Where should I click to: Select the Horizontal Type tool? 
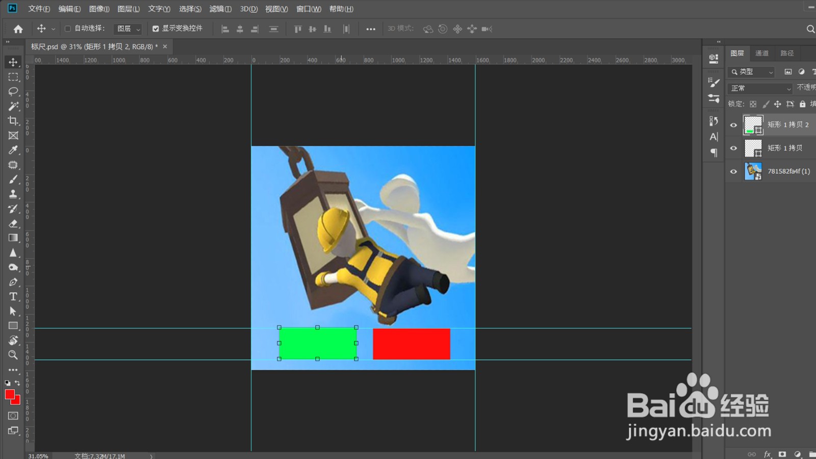pos(13,296)
